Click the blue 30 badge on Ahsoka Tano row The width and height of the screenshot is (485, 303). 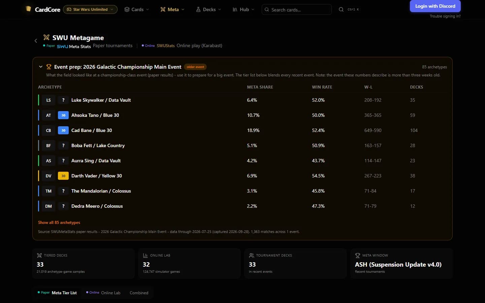pos(63,115)
